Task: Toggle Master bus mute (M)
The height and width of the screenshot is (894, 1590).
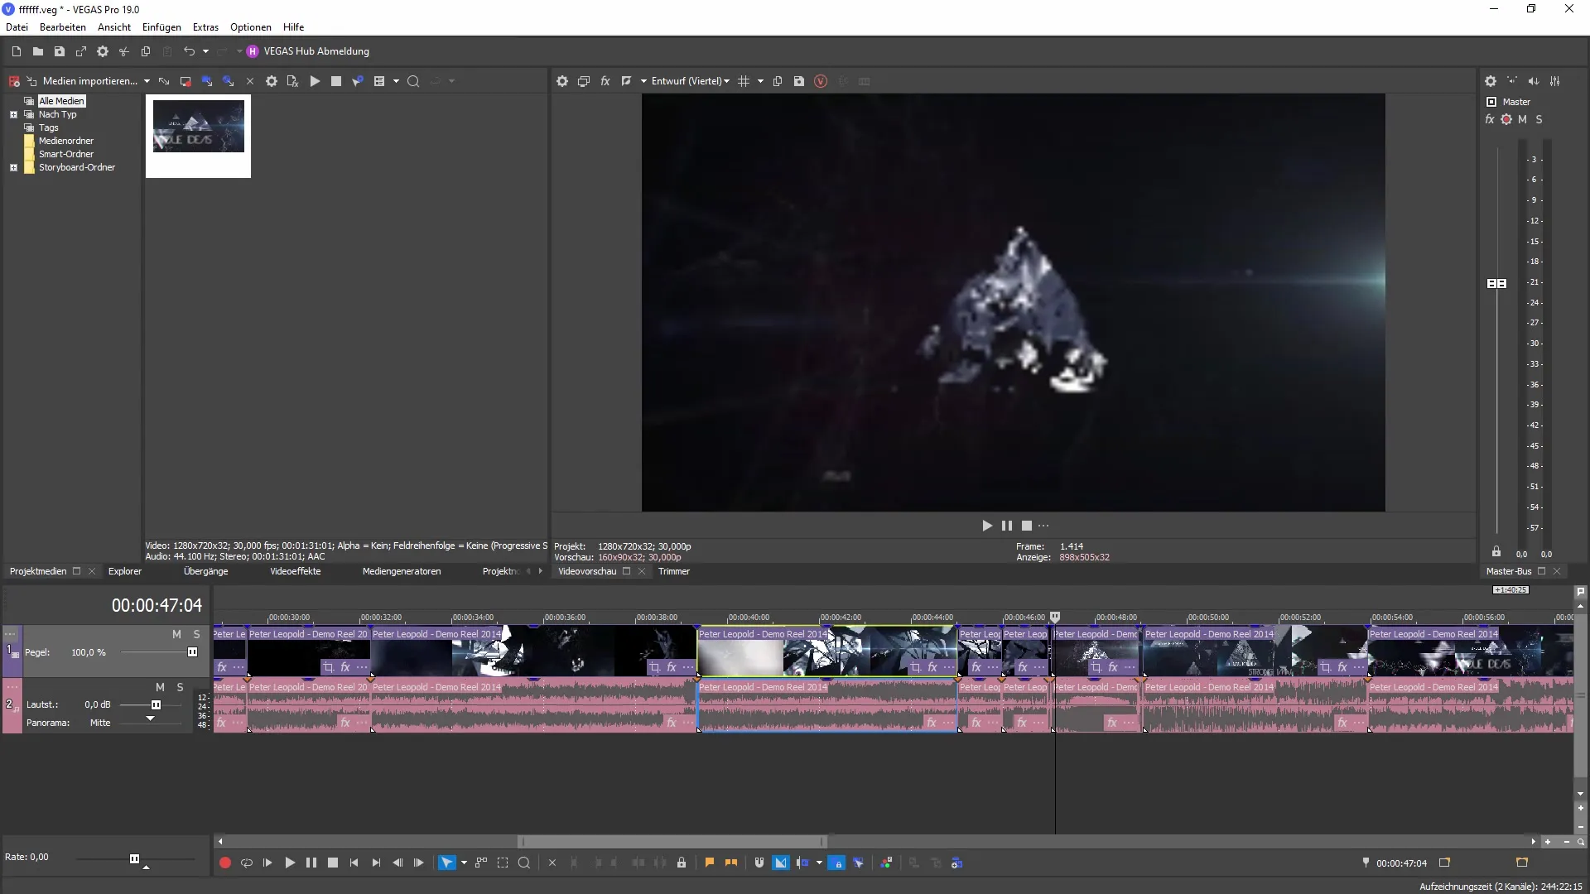Action: 1522,119
